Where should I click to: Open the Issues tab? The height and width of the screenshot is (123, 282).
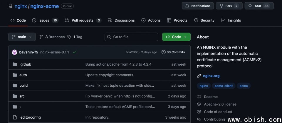(45, 20)
